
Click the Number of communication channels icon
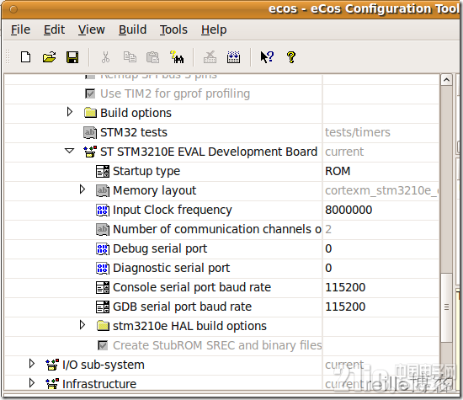click(x=103, y=229)
